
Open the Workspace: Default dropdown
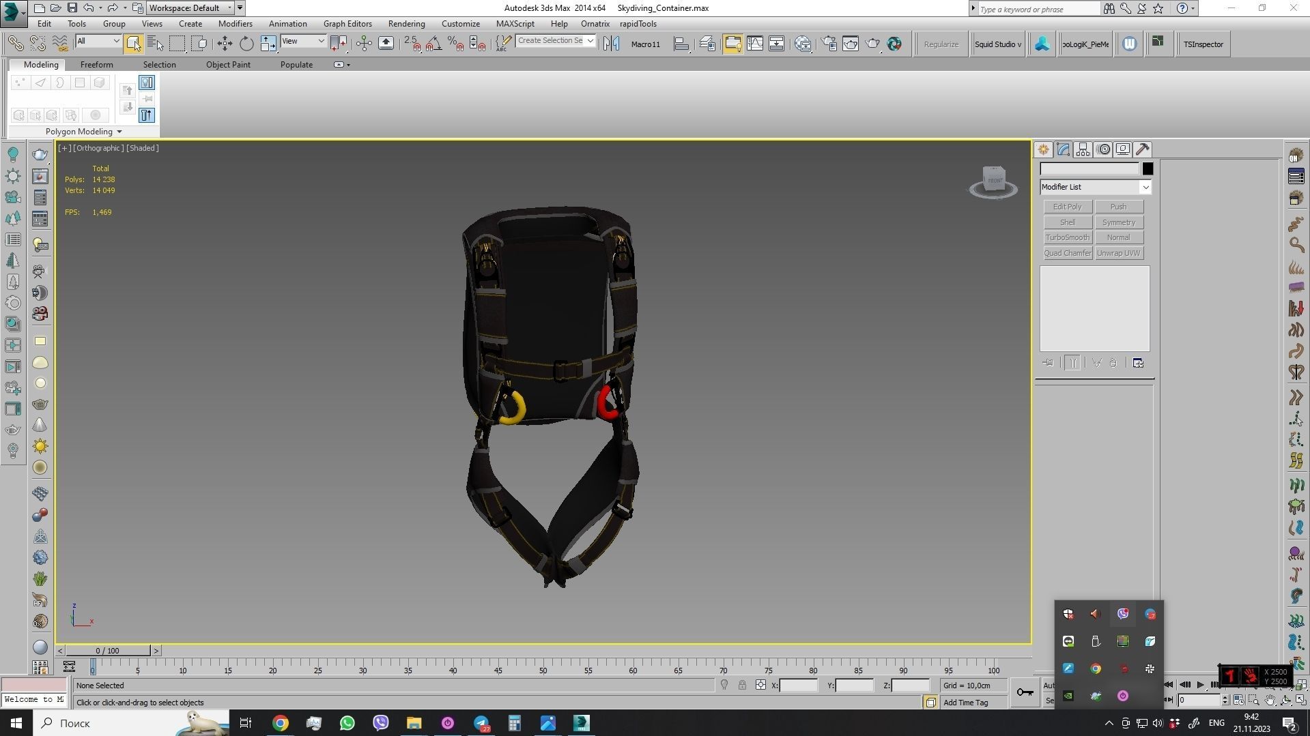(x=190, y=8)
